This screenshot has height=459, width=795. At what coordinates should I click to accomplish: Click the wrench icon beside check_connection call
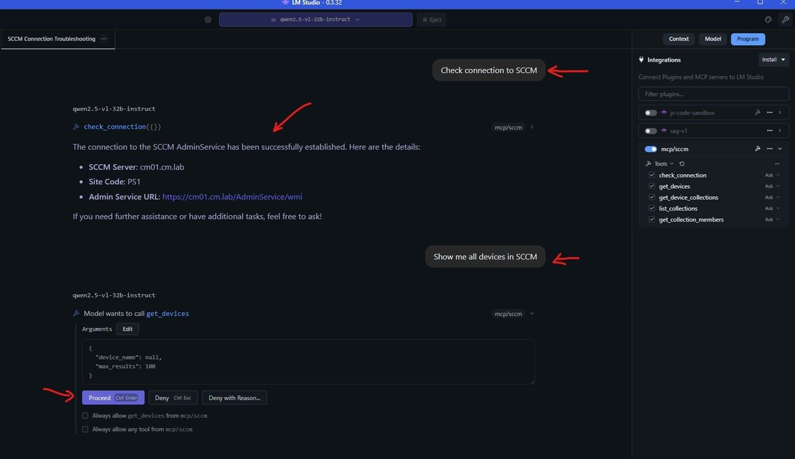(77, 127)
